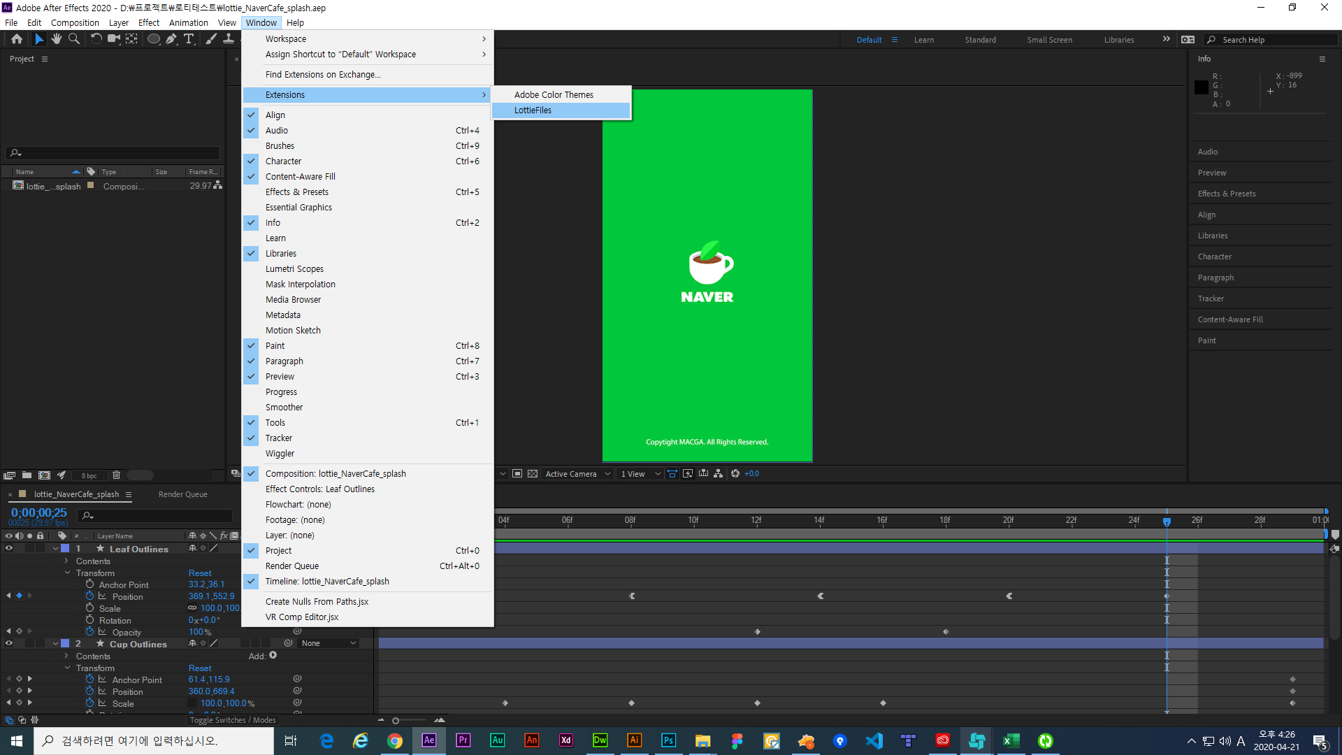Viewport: 1342px width, 755px height.
Task: Click Reset for Leaf Outlines Transform
Action: (x=199, y=573)
